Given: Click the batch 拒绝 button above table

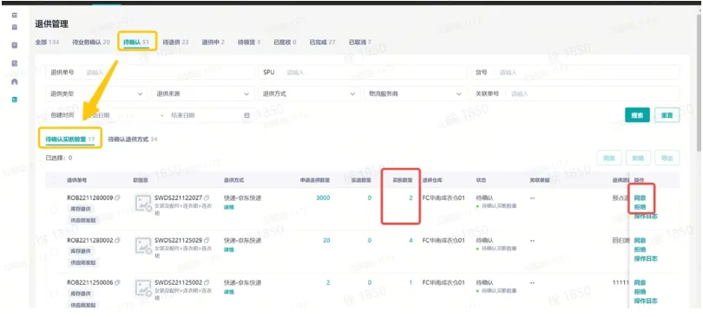Looking at the screenshot, I should coord(638,158).
